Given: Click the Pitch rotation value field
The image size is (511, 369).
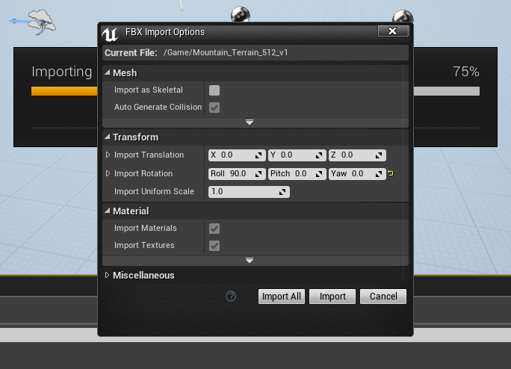Looking at the screenshot, I should coord(297,174).
